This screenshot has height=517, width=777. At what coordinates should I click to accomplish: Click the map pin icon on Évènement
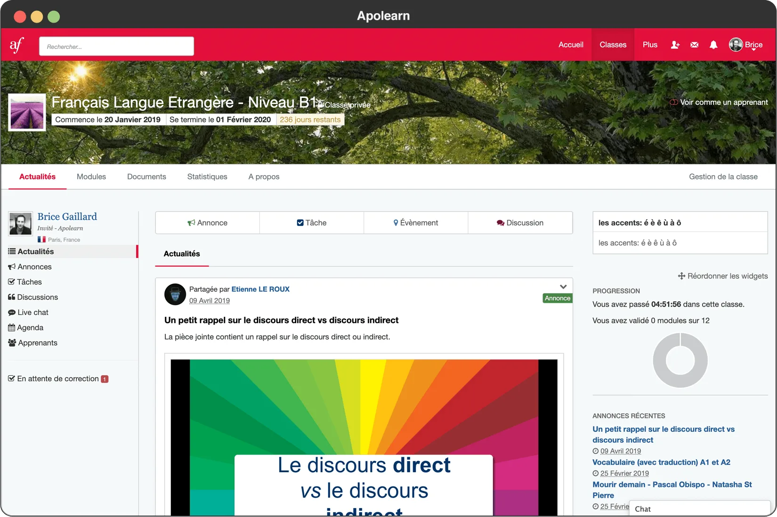[396, 223]
